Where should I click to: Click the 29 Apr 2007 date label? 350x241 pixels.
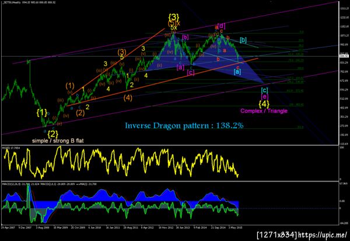pos(8,228)
